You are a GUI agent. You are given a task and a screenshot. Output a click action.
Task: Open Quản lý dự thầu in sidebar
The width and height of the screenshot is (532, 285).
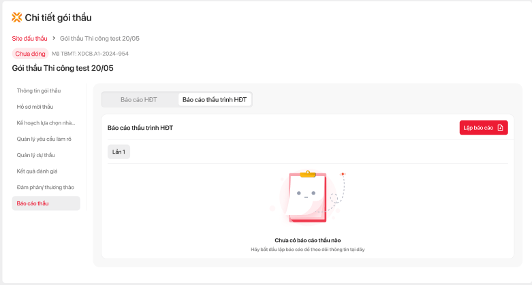click(35, 155)
